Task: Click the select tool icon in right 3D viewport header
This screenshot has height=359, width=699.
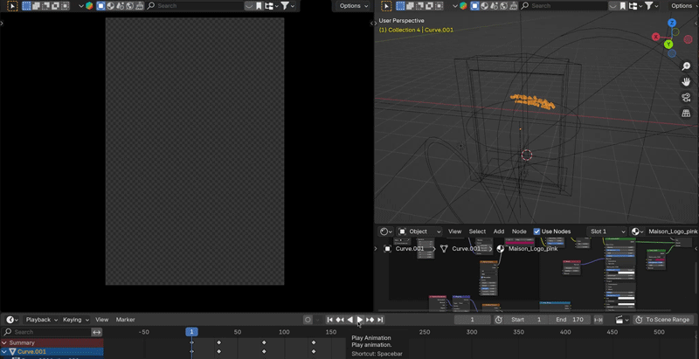Action: tap(386, 6)
